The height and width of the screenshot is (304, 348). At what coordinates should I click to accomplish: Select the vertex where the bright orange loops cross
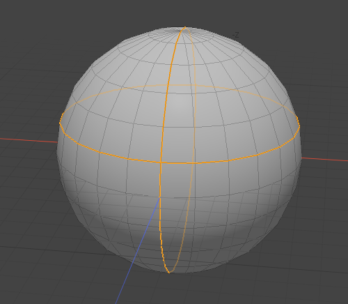(161, 162)
